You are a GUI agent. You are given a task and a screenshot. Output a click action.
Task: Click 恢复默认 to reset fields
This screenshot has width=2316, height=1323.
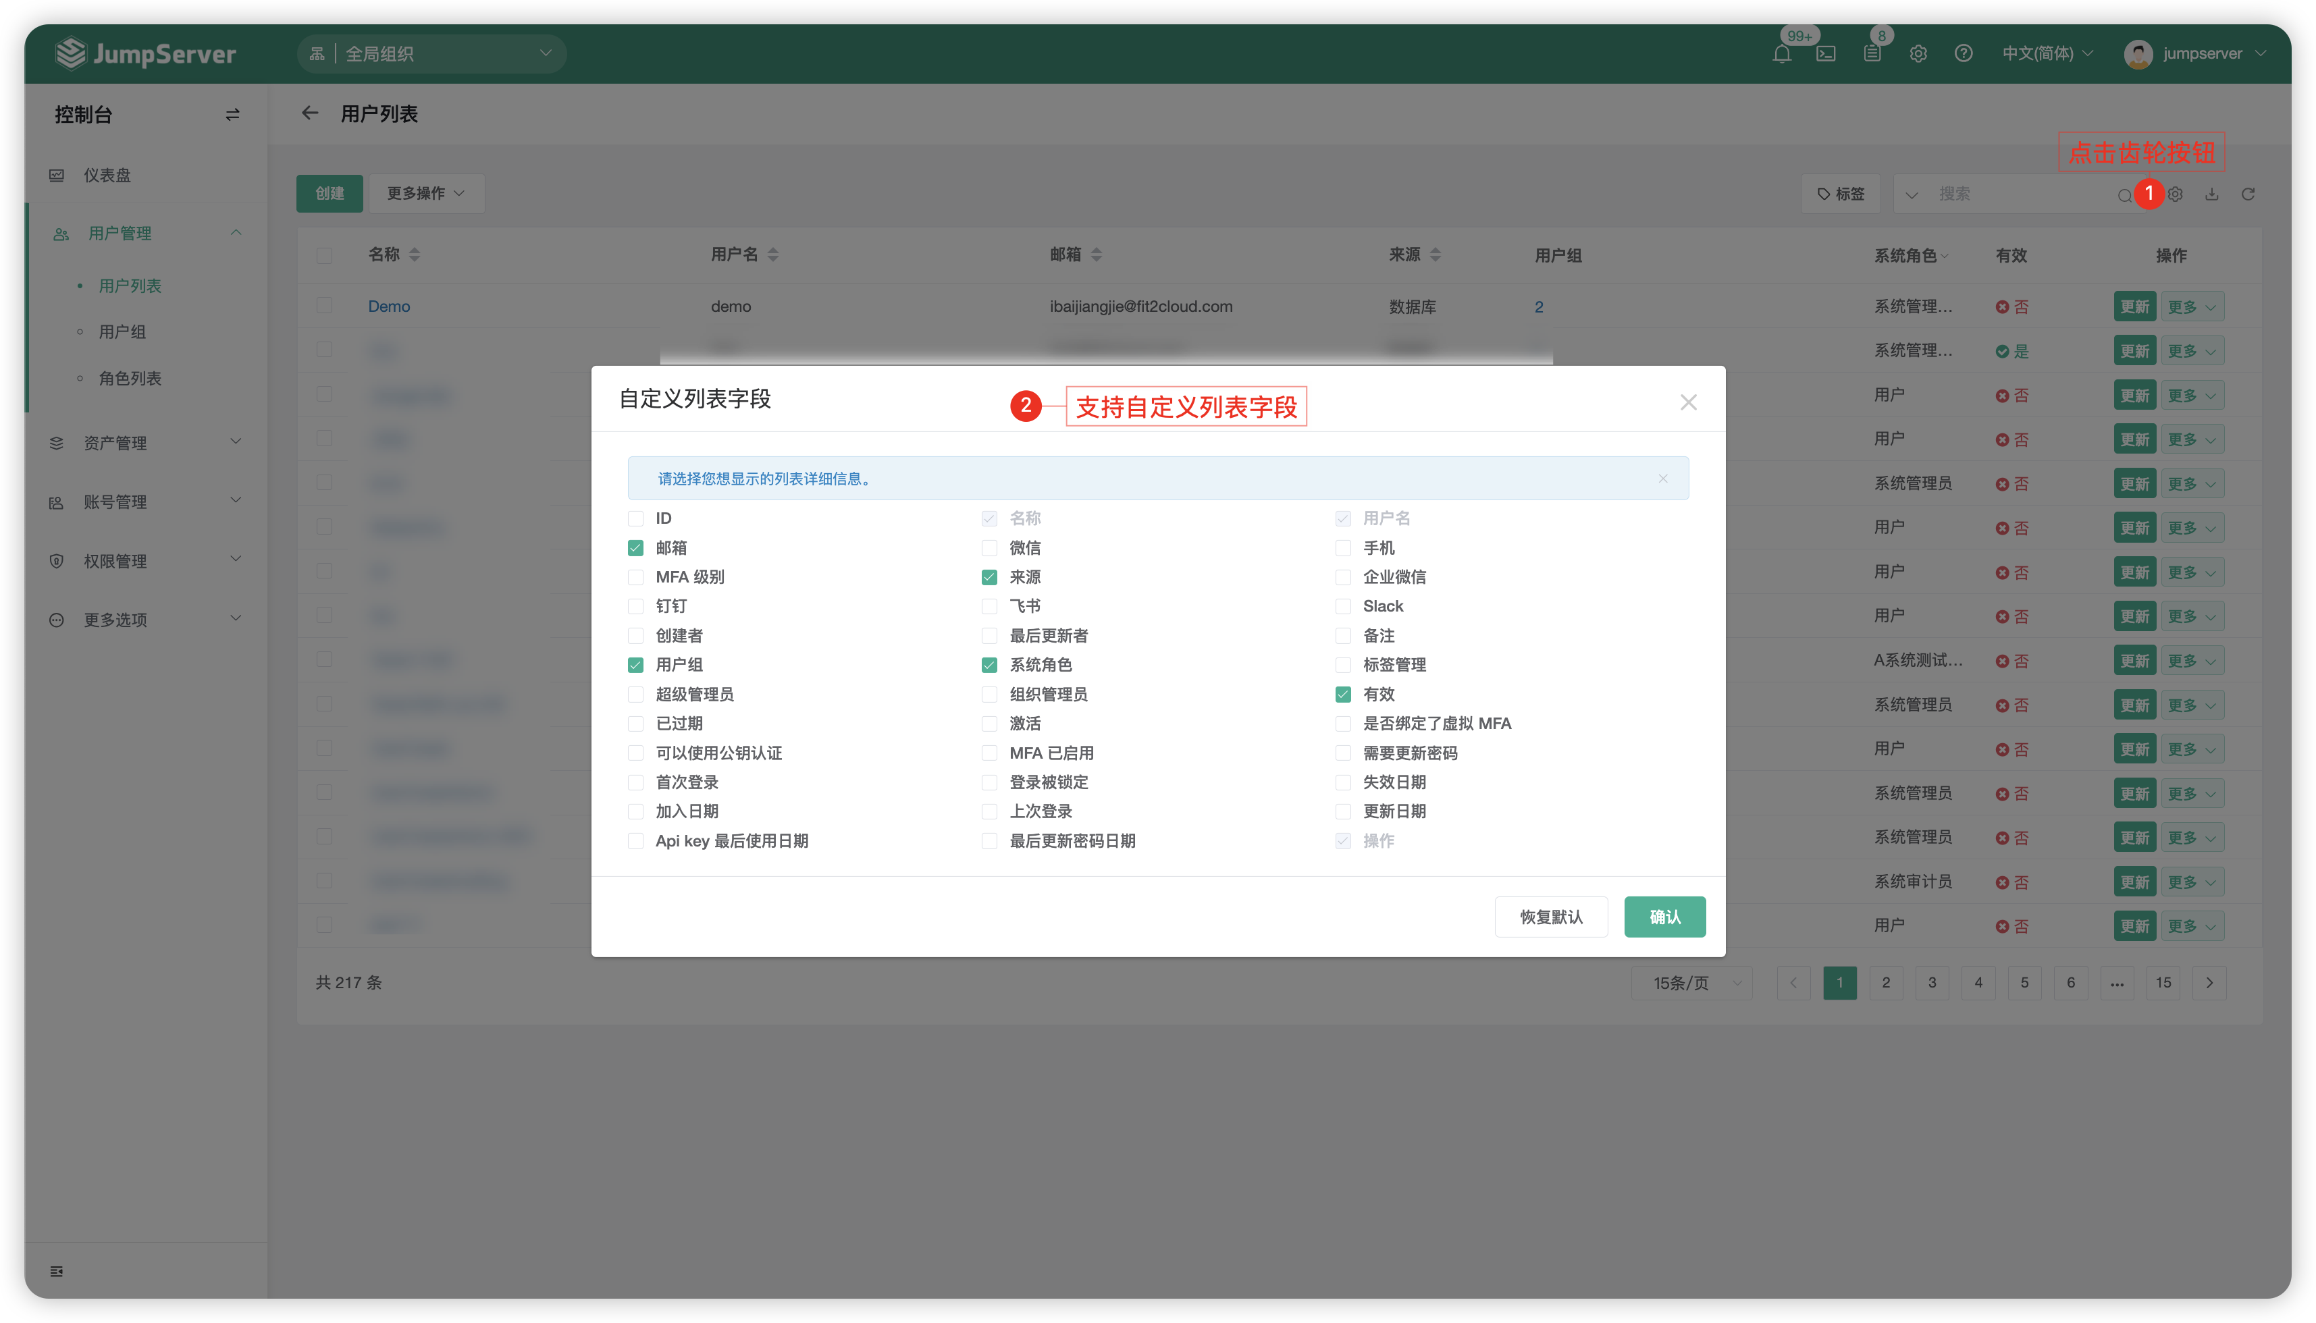click(1551, 917)
